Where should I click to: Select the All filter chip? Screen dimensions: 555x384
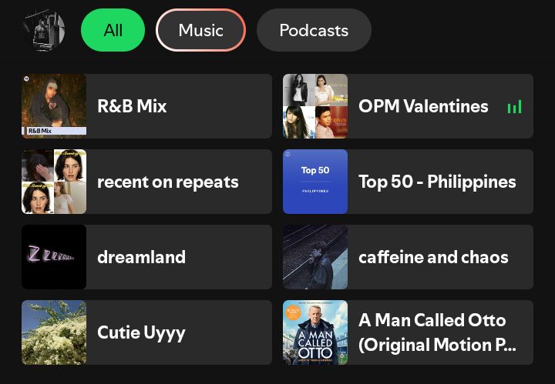(x=113, y=30)
